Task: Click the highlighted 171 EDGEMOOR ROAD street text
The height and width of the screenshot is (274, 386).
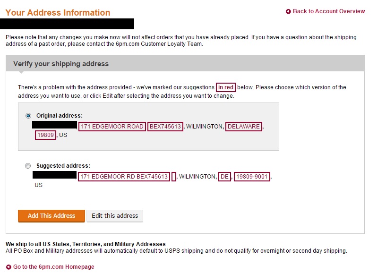Action: tap(112, 127)
